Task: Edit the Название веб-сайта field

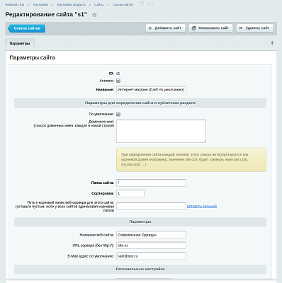Action: [x=151, y=235]
